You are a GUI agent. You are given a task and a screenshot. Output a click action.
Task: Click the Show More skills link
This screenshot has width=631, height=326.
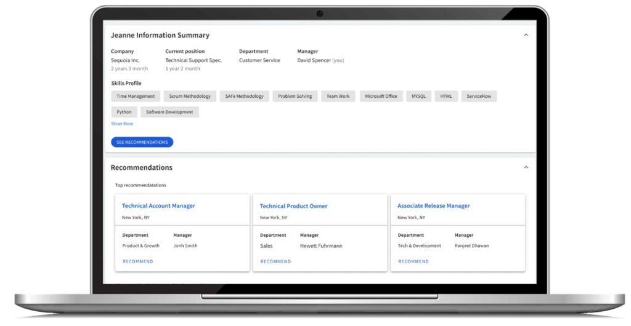click(x=122, y=124)
